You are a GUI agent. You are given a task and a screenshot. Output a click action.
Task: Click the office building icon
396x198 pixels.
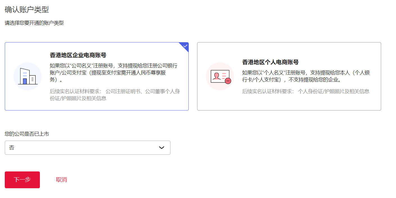[x=28, y=76]
